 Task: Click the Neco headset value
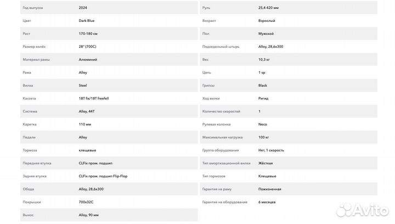263,124
